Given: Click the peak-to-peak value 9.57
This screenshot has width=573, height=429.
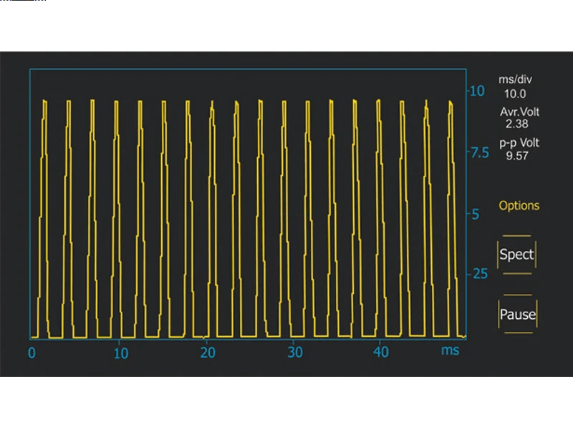Looking at the screenshot, I should [516, 156].
